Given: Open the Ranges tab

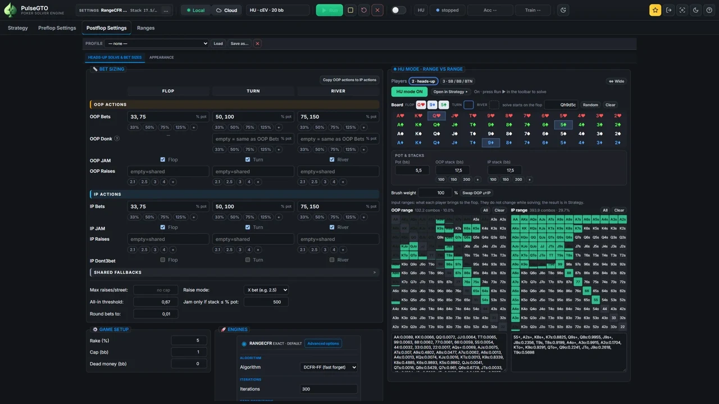Looking at the screenshot, I should [145, 27].
